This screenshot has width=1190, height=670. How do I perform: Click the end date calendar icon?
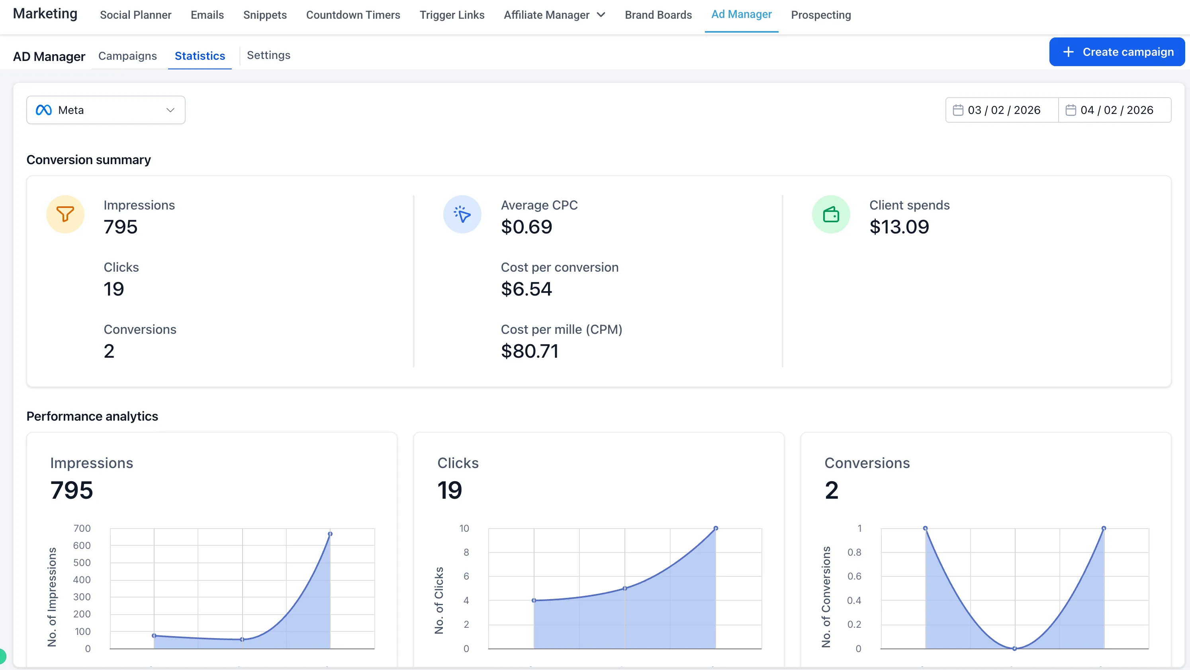(x=1071, y=110)
